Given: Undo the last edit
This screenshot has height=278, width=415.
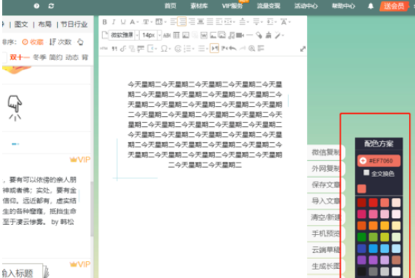Looking at the screenshot, I should point(233,49).
